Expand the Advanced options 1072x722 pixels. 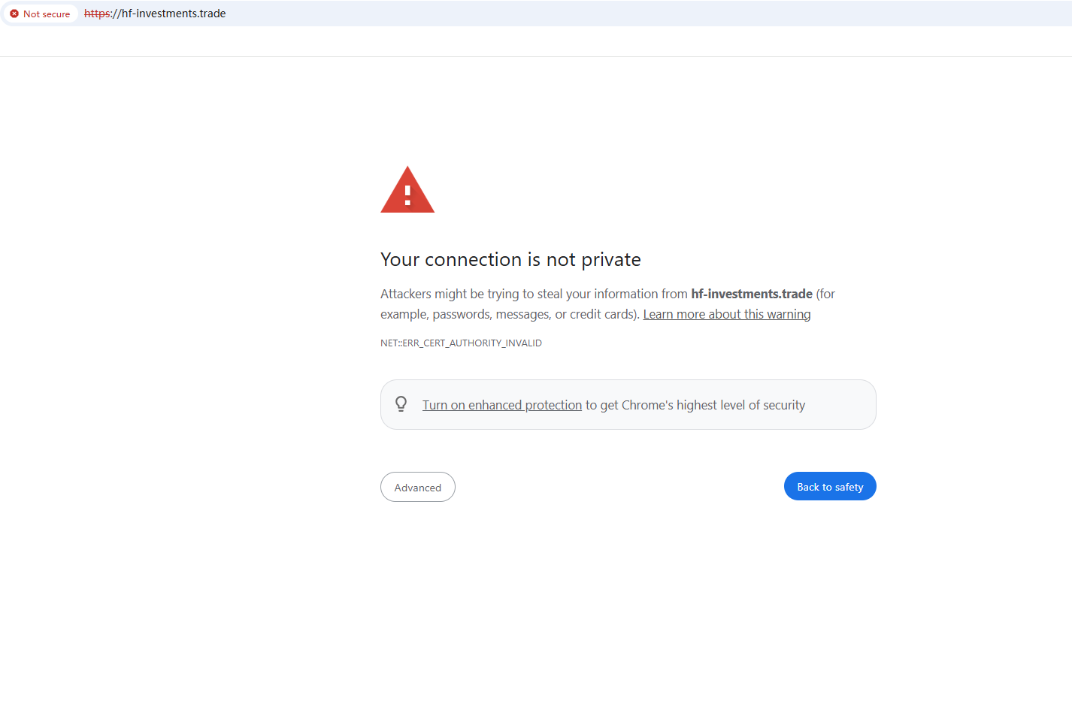tap(417, 487)
